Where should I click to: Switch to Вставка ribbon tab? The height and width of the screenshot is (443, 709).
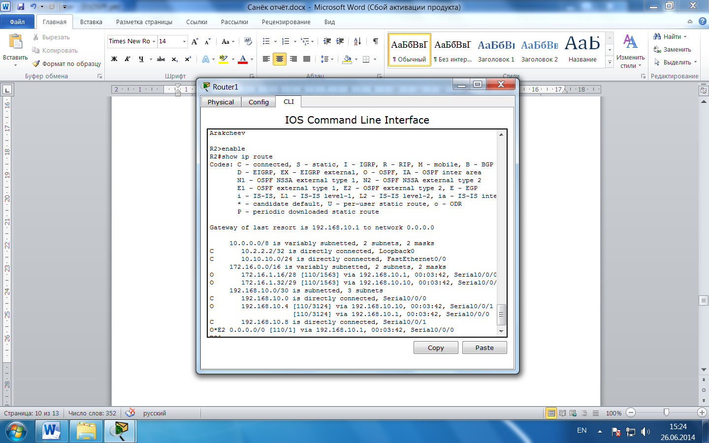pyautogui.click(x=91, y=22)
